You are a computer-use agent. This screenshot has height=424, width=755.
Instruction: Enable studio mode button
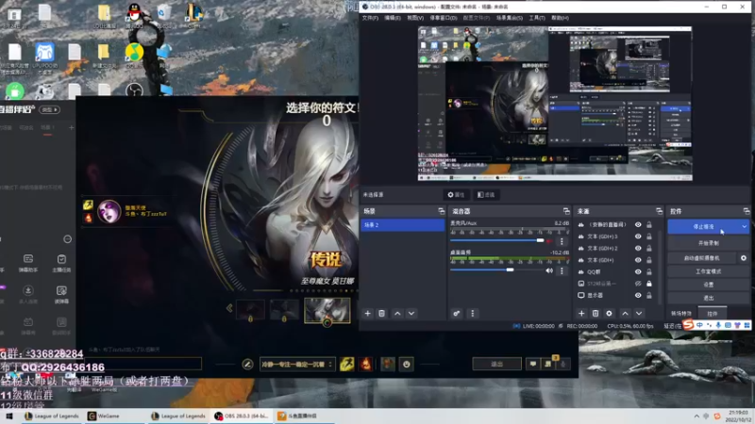pos(709,271)
